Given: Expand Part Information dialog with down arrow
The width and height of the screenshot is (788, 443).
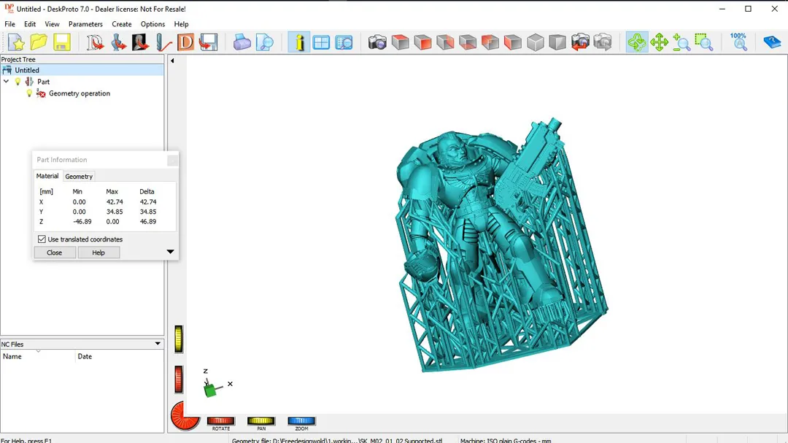Looking at the screenshot, I should 170,252.
